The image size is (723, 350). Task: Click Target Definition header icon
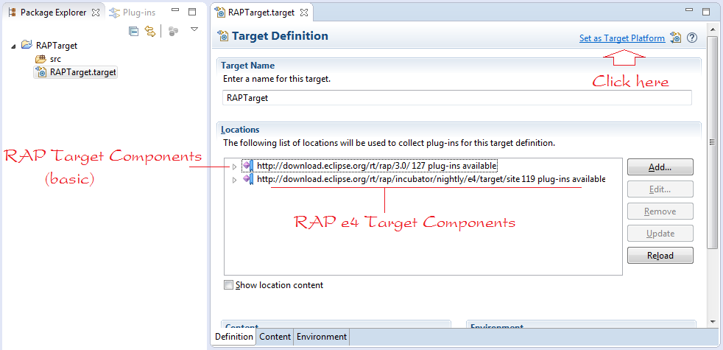click(224, 35)
